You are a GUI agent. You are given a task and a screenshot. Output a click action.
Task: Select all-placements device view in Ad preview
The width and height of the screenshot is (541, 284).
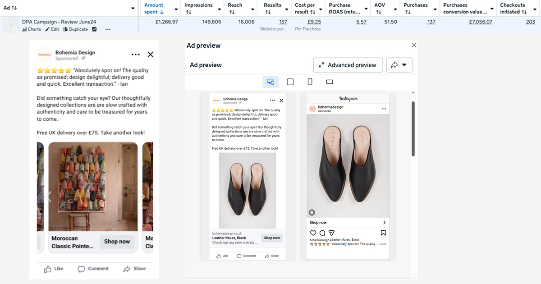271,82
